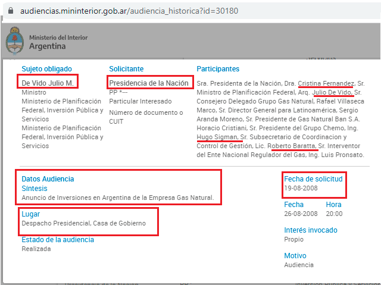Click the name Cristina Fernandez in participants
The image size is (381, 285).
pos(326,83)
